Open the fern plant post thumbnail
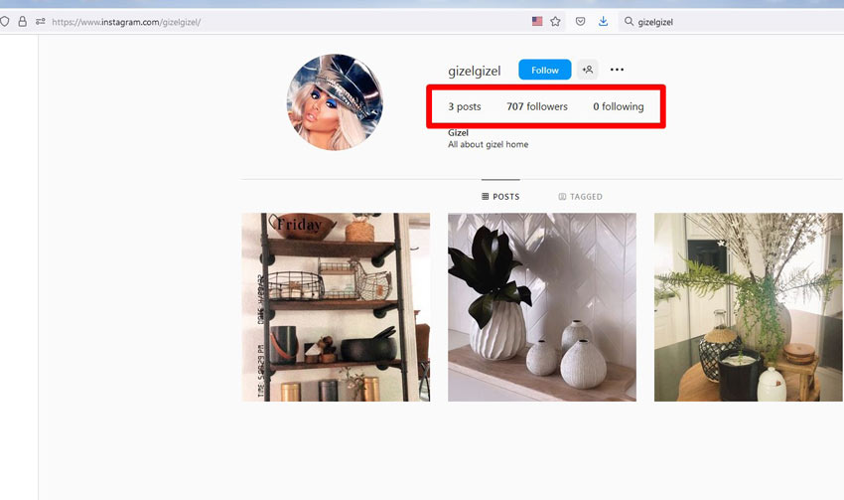The image size is (844, 500). (x=748, y=307)
